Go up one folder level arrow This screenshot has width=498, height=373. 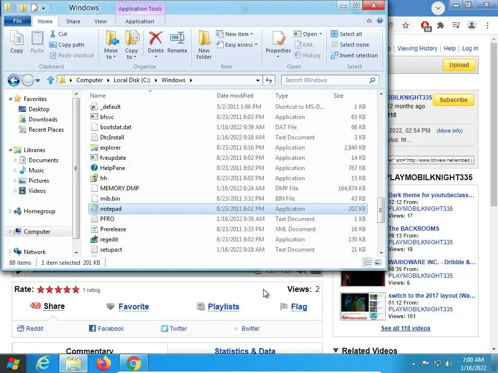click(50, 80)
